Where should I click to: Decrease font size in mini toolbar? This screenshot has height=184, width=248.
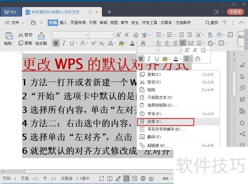point(195,50)
